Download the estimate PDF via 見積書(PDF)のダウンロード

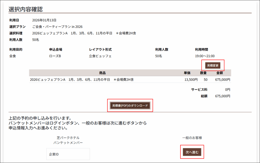pos(130,106)
